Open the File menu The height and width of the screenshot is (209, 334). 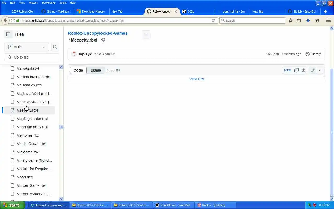[x=4, y=3]
